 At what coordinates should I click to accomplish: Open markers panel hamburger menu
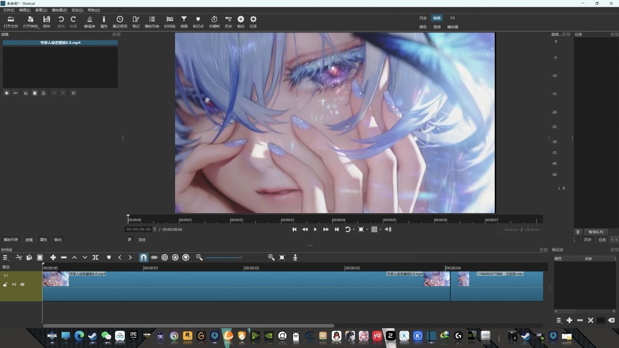559,320
